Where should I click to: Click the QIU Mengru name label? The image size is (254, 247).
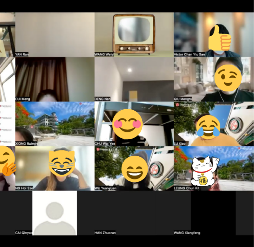[183, 99]
